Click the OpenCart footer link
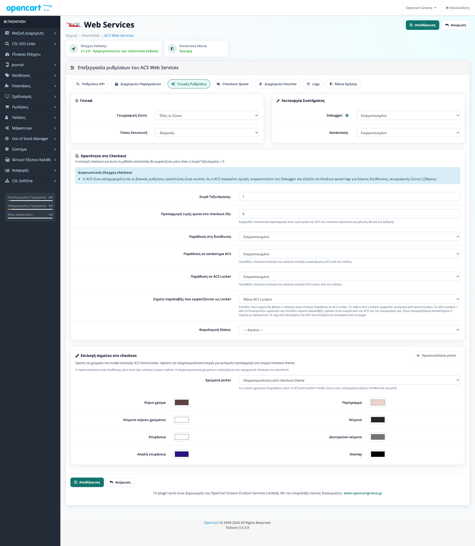The height and width of the screenshot is (546, 475). point(211,523)
